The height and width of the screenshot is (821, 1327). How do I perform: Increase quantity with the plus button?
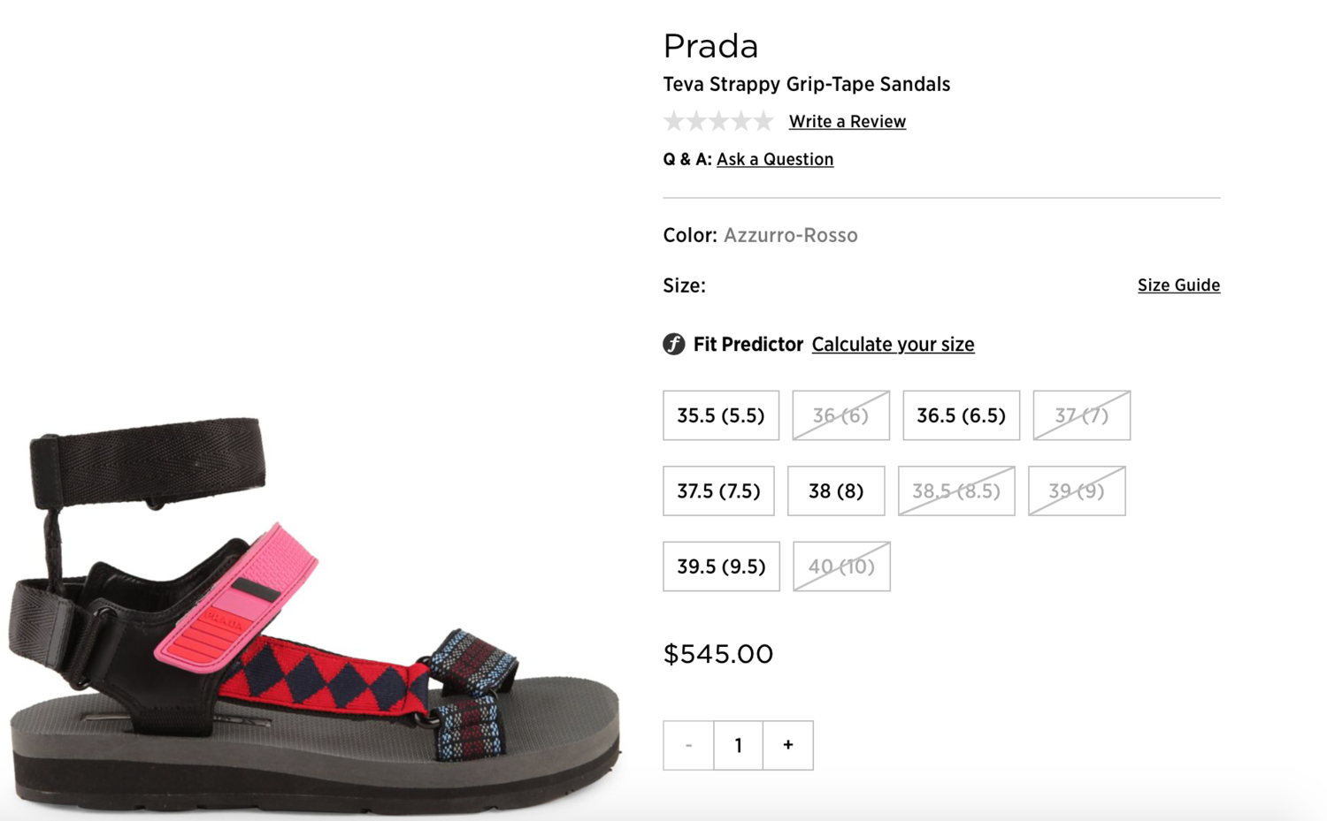point(786,745)
